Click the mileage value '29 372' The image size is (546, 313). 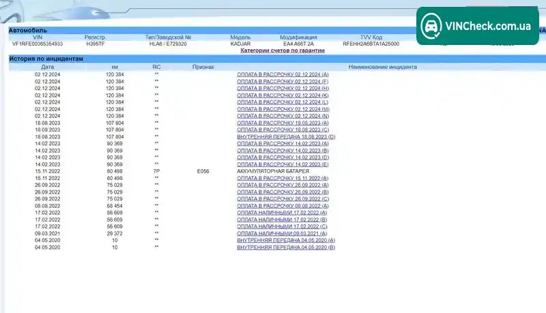coord(115,233)
